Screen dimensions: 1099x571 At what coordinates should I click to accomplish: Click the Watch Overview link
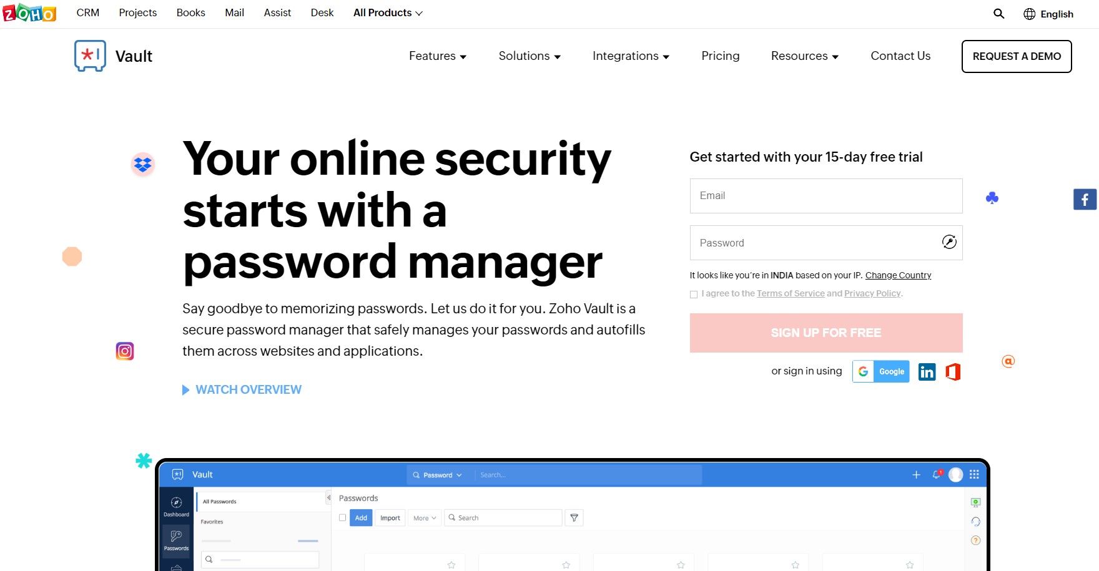click(x=249, y=389)
